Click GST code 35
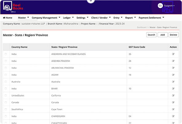 (130, 54)
